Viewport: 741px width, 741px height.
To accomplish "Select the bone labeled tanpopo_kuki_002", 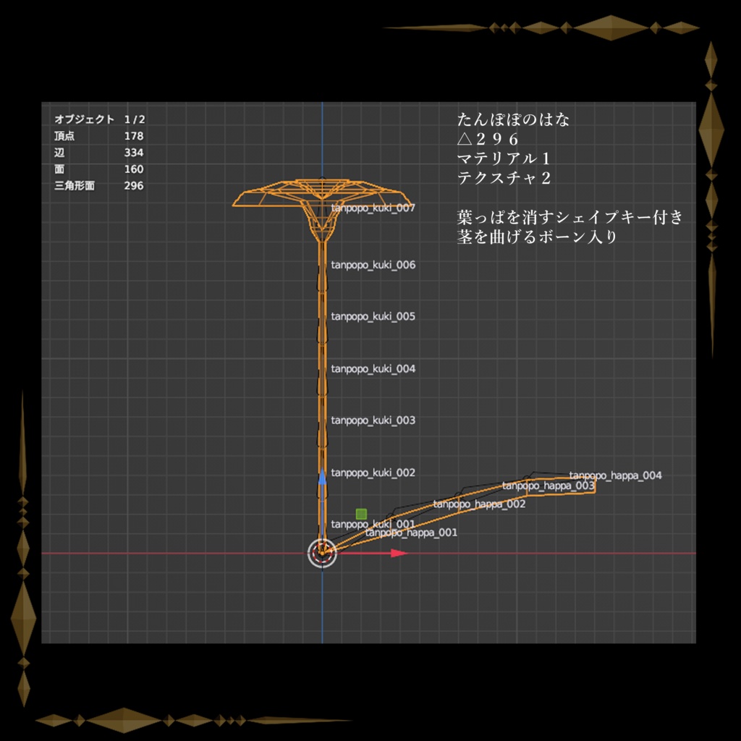I will tap(373, 473).
